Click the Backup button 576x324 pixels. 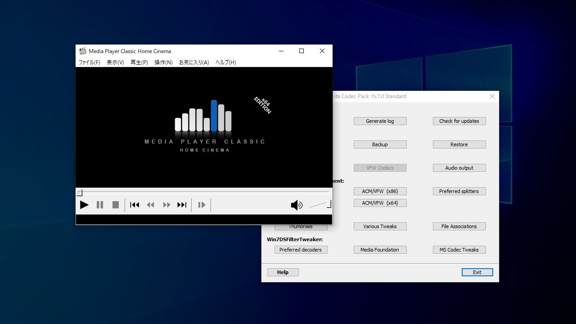380,144
